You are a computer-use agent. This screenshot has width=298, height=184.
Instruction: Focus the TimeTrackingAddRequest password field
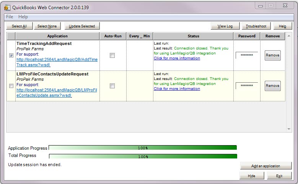(x=247, y=55)
